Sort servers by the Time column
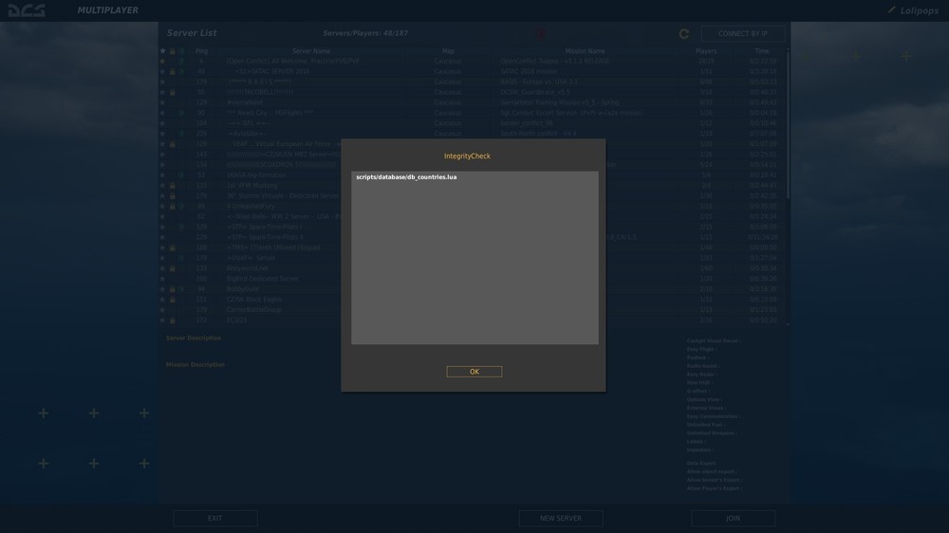The width and height of the screenshot is (949, 533). tap(762, 51)
